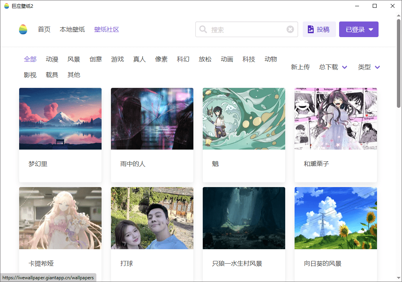
Task: Click the rainbow pearl app logo icon
Action: [x=23, y=29]
